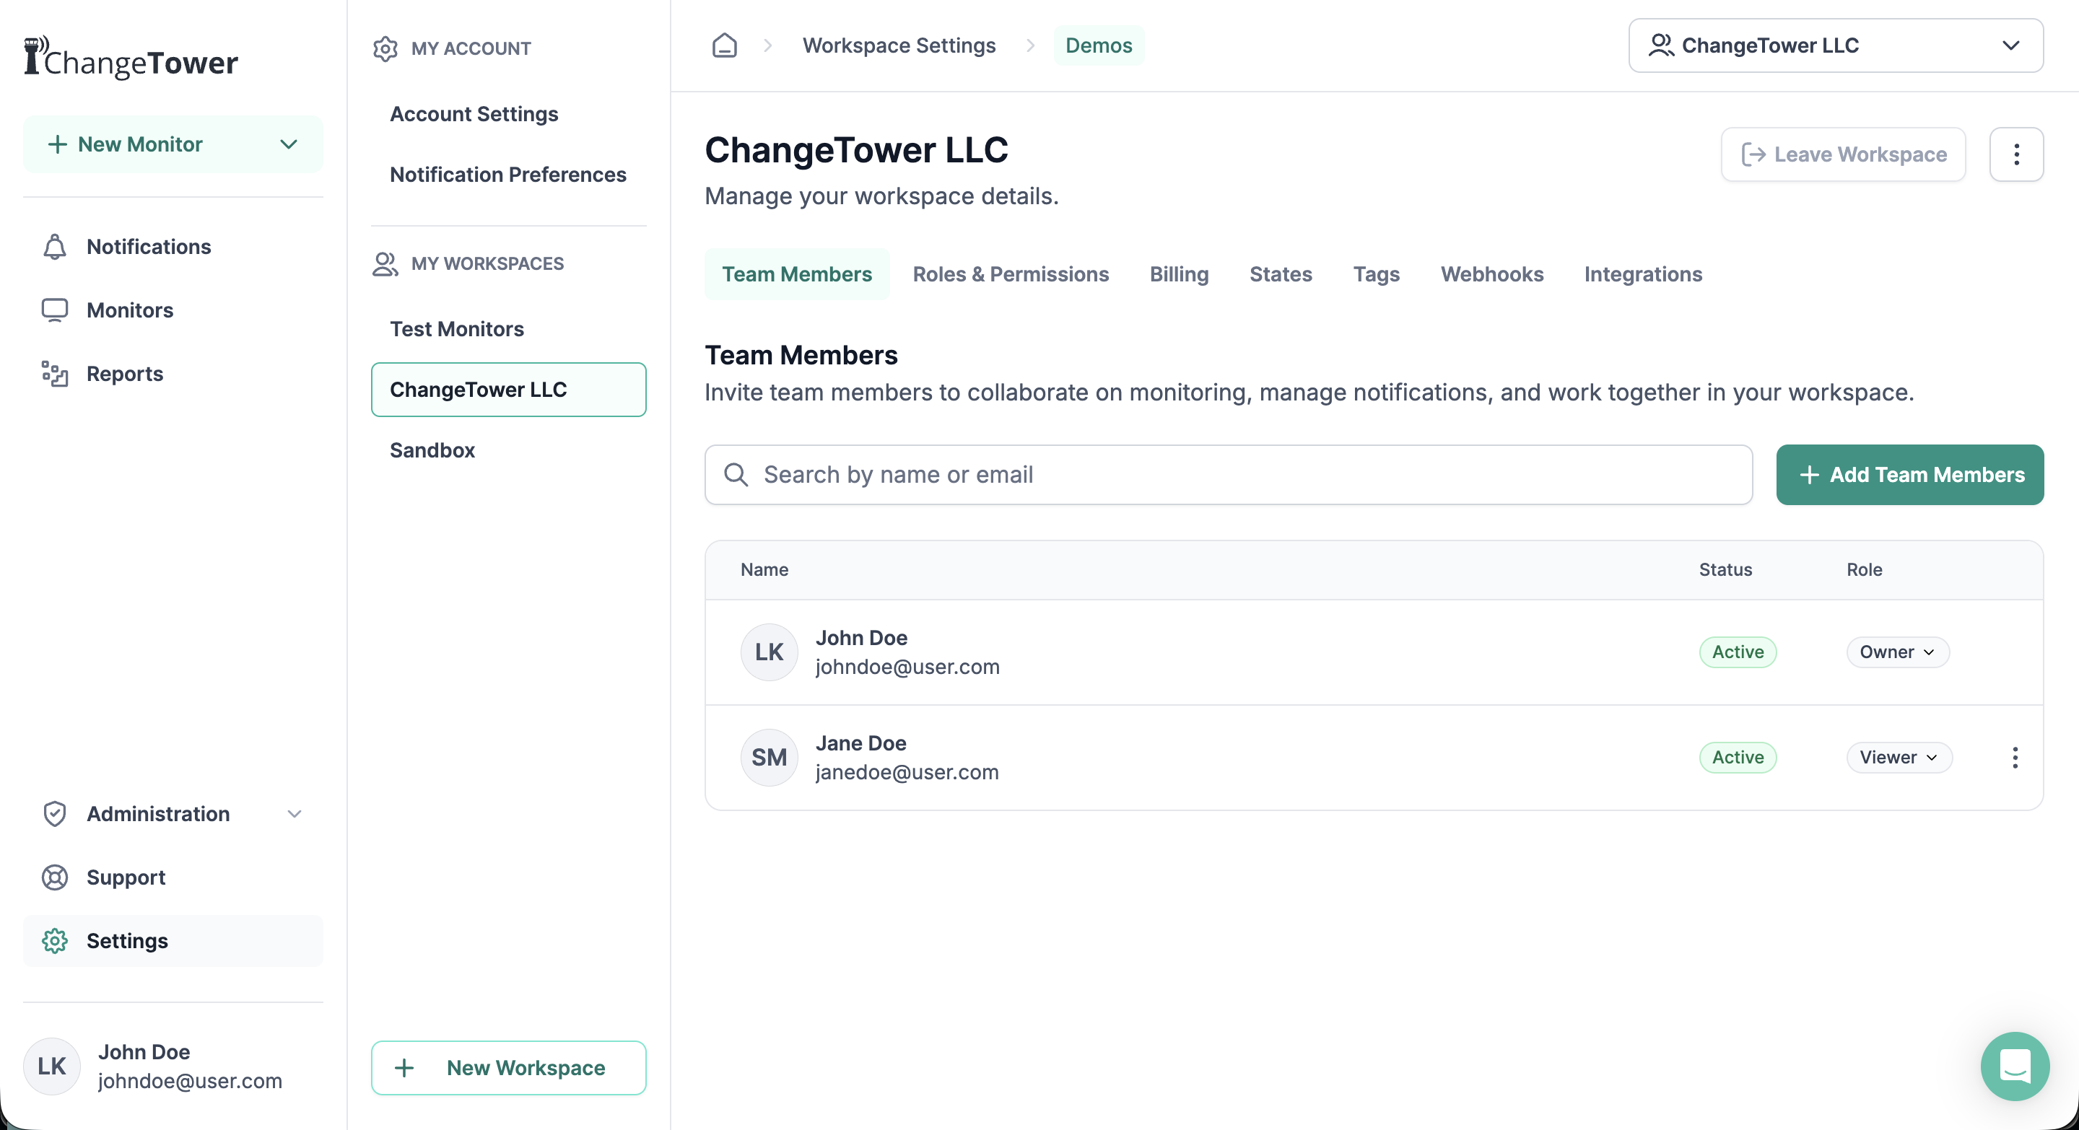Open Notifications from the bell icon
The width and height of the screenshot is (2079, 1130).
[55, 247]
